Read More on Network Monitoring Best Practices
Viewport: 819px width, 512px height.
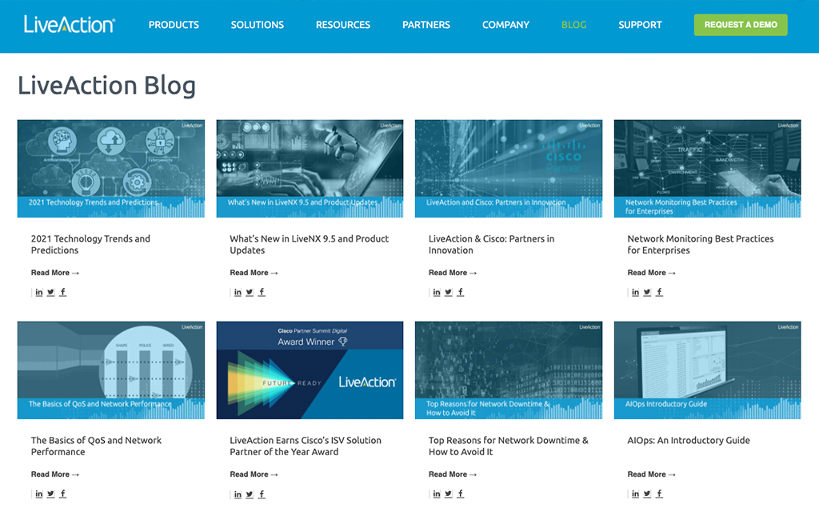651,273
